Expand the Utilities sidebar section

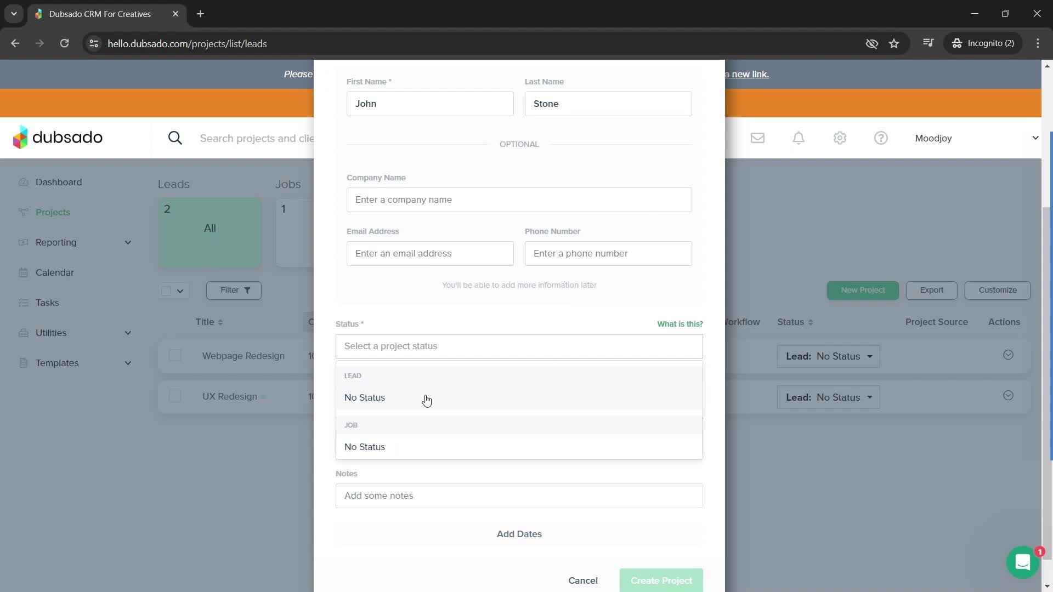[x=128, y=333]
